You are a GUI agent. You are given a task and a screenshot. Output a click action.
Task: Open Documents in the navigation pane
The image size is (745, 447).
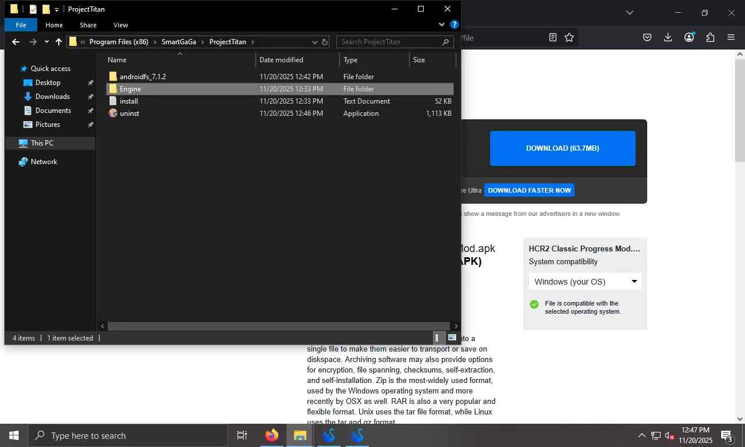53,111
